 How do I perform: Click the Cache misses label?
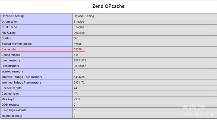point(11,55)
